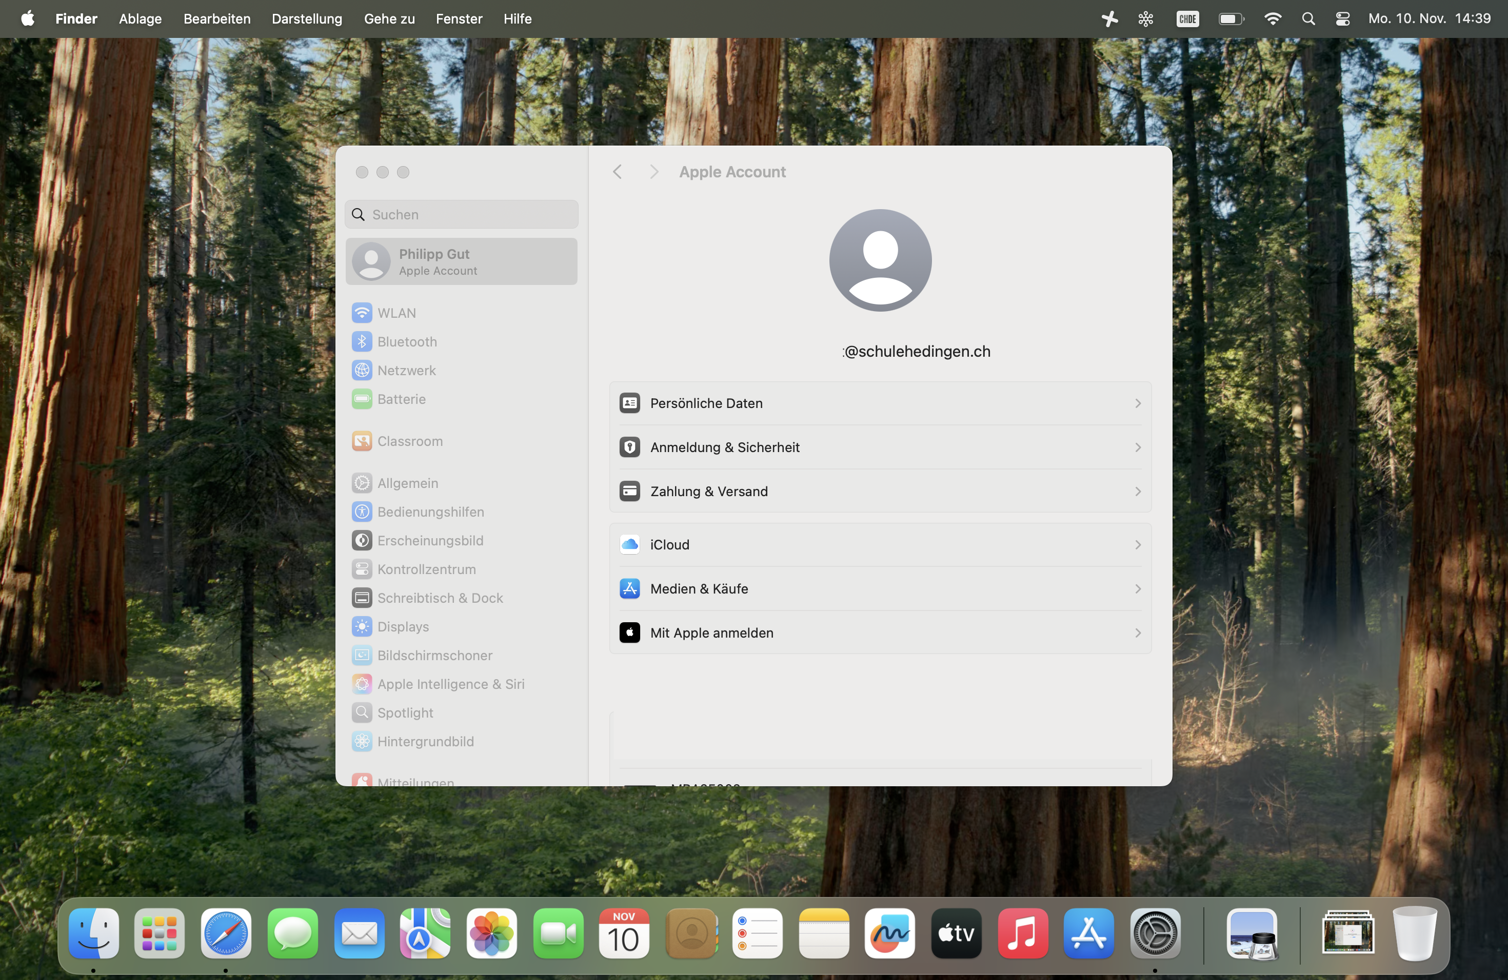
Task: Open System Settings in Dock
Action: pos(1155,933)
